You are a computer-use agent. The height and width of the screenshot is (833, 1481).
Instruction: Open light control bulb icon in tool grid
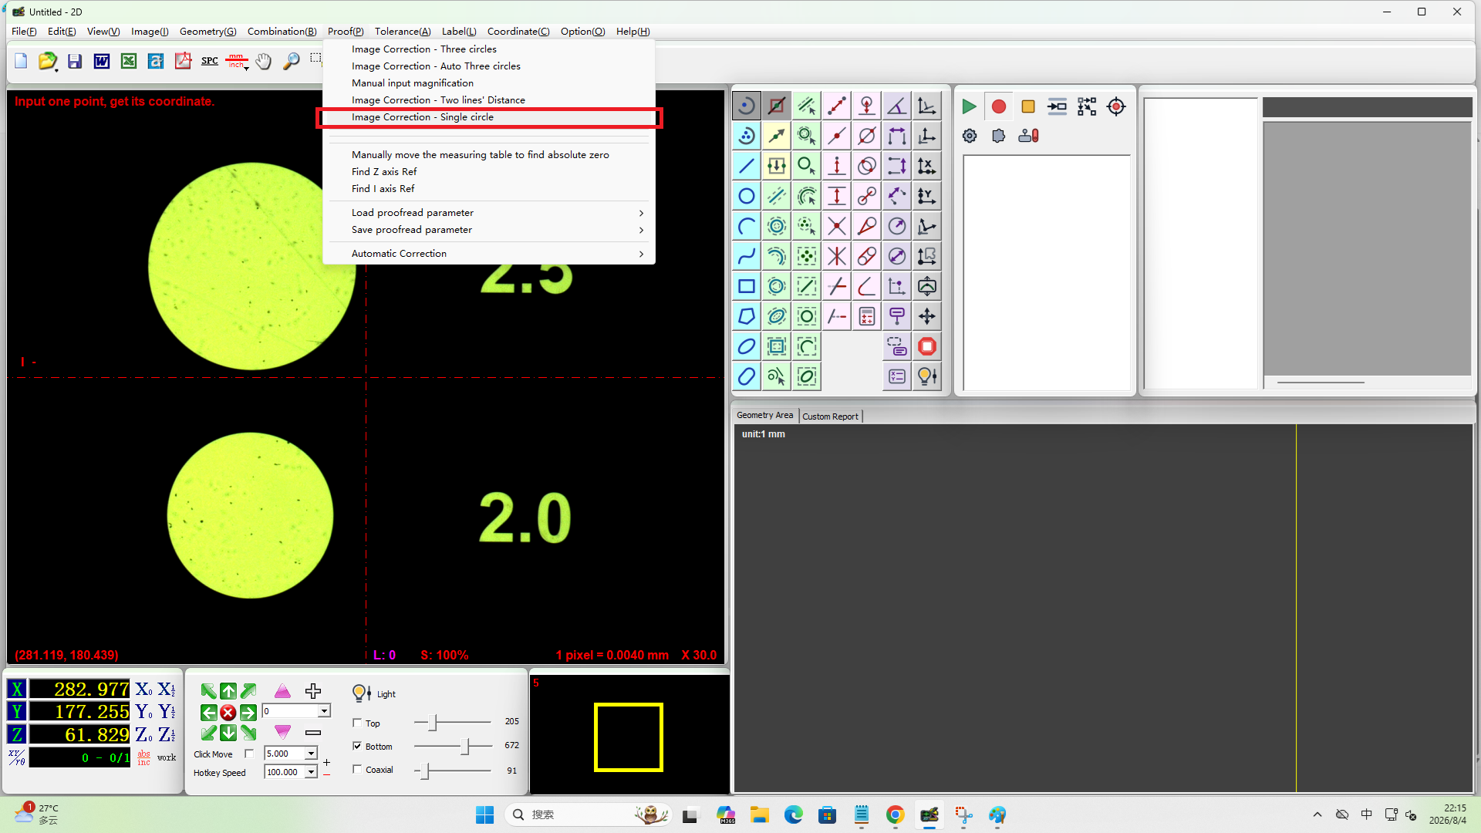click(x=927, y=376)
